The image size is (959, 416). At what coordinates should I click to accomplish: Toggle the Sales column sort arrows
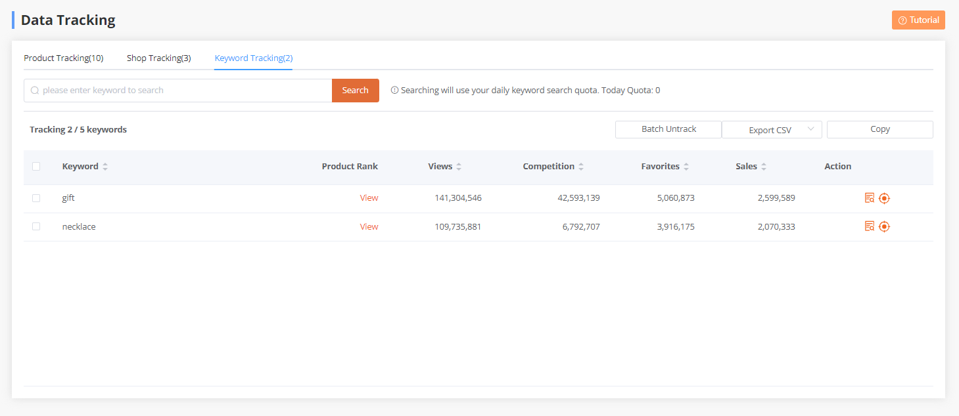pos(764,166)
